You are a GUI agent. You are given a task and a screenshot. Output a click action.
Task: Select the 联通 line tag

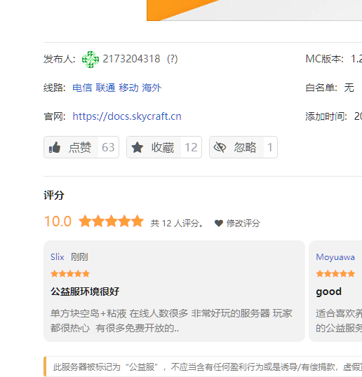(105, 88)
